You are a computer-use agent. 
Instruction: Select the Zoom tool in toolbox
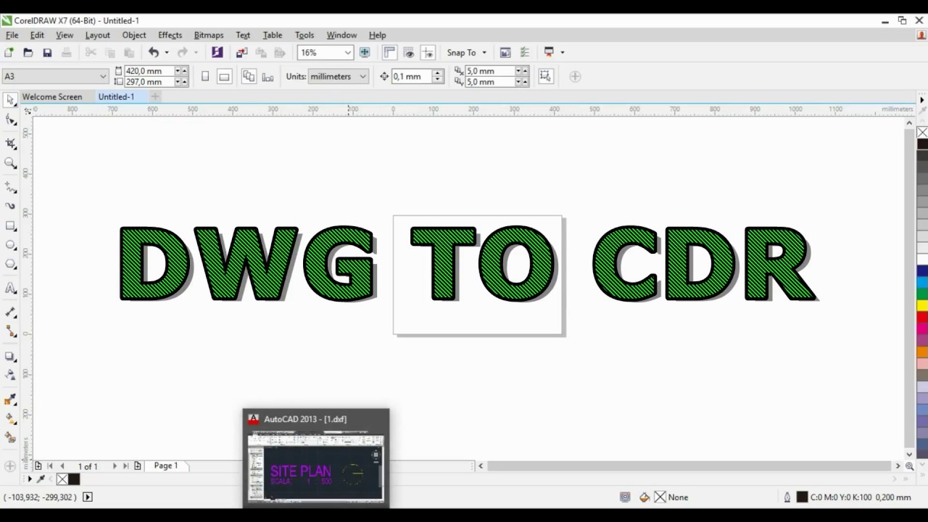(10, 163)
